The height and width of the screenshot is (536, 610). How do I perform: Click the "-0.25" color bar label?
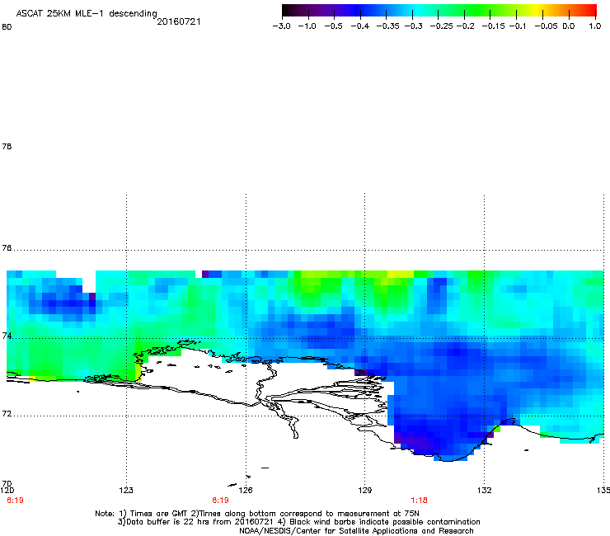[442, 26]
